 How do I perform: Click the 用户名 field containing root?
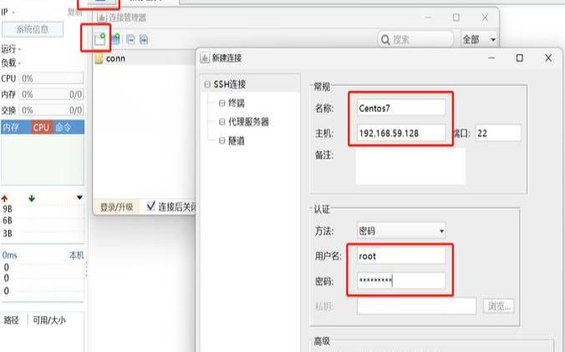[401, 256]
